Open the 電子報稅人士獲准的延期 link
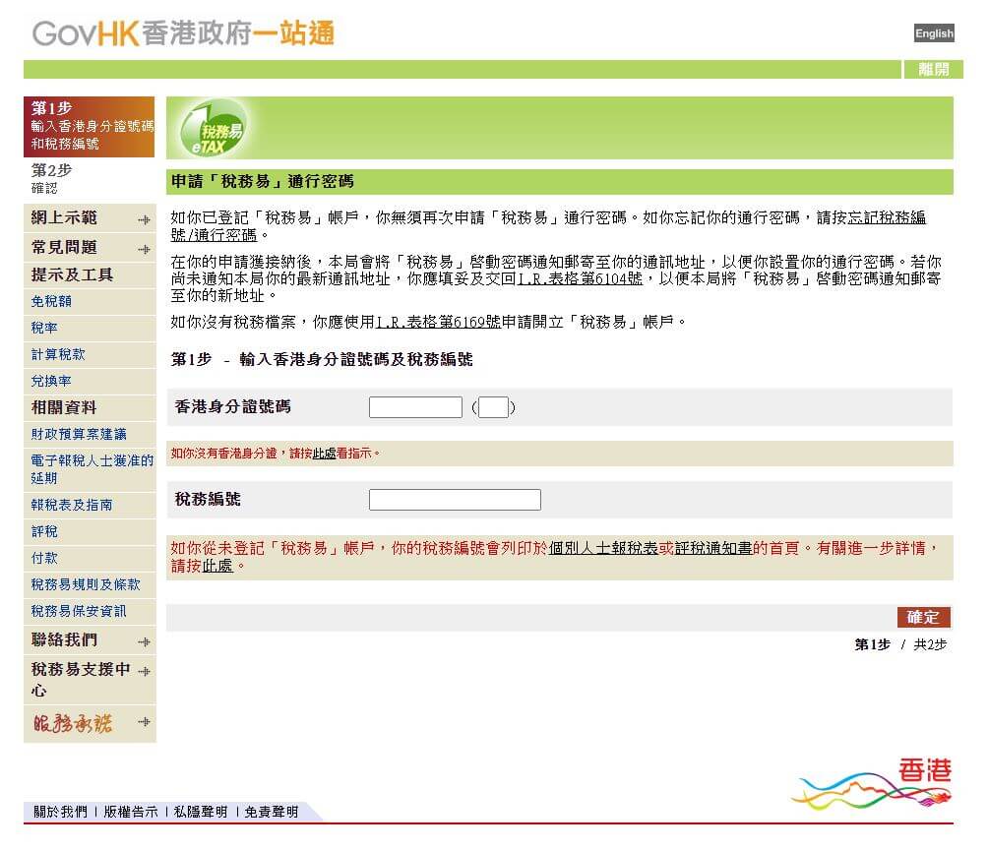 92,469
